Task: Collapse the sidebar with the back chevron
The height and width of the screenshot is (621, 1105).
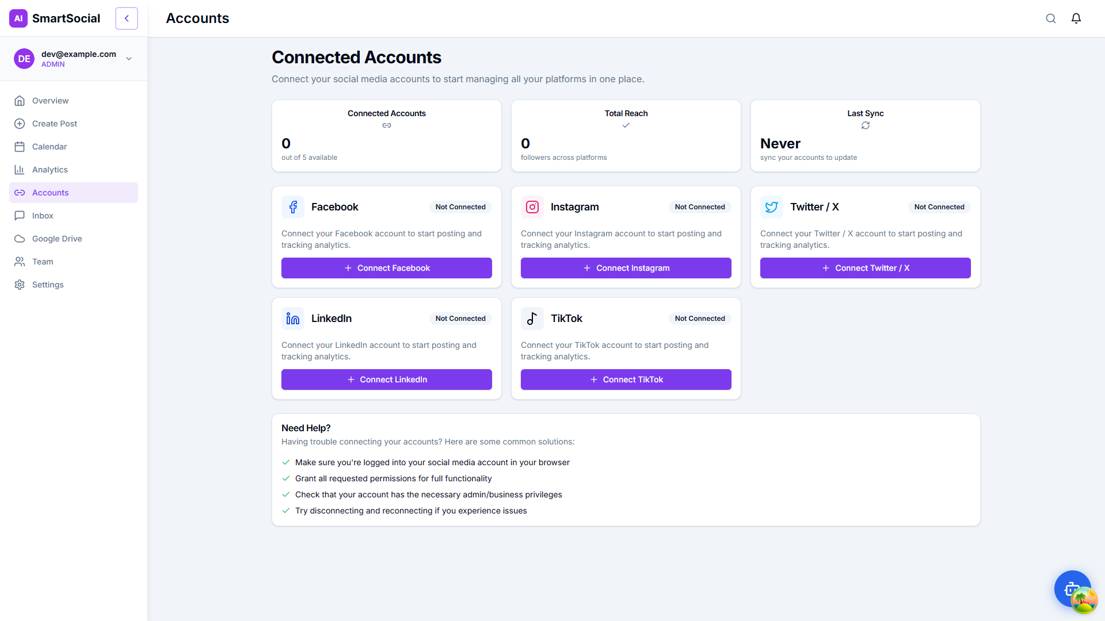Action: 126,18
